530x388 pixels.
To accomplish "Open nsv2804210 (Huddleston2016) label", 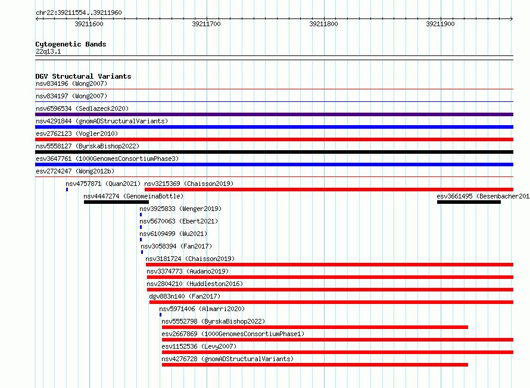I will [195, 284].
